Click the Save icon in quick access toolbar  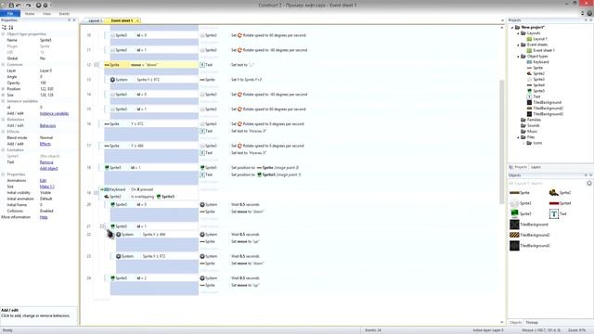click(x=11, y=6)
